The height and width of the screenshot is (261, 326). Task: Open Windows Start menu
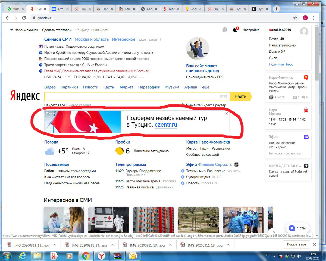pos(7,256)
